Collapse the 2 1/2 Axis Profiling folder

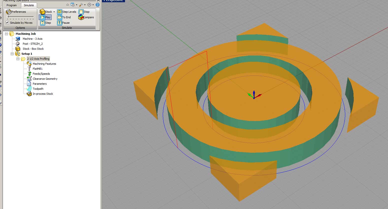point(18,59)
